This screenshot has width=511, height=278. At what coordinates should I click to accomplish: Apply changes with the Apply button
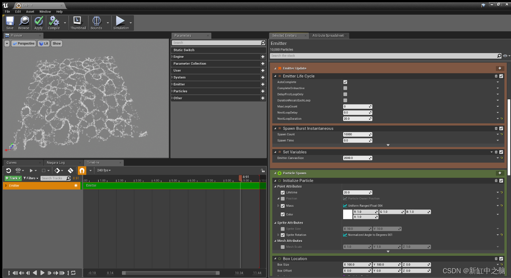[x=38, y=23]
